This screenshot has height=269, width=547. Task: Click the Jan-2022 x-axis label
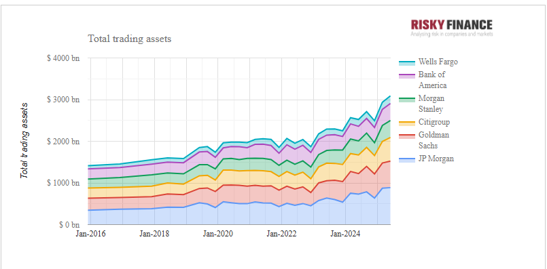281,234
